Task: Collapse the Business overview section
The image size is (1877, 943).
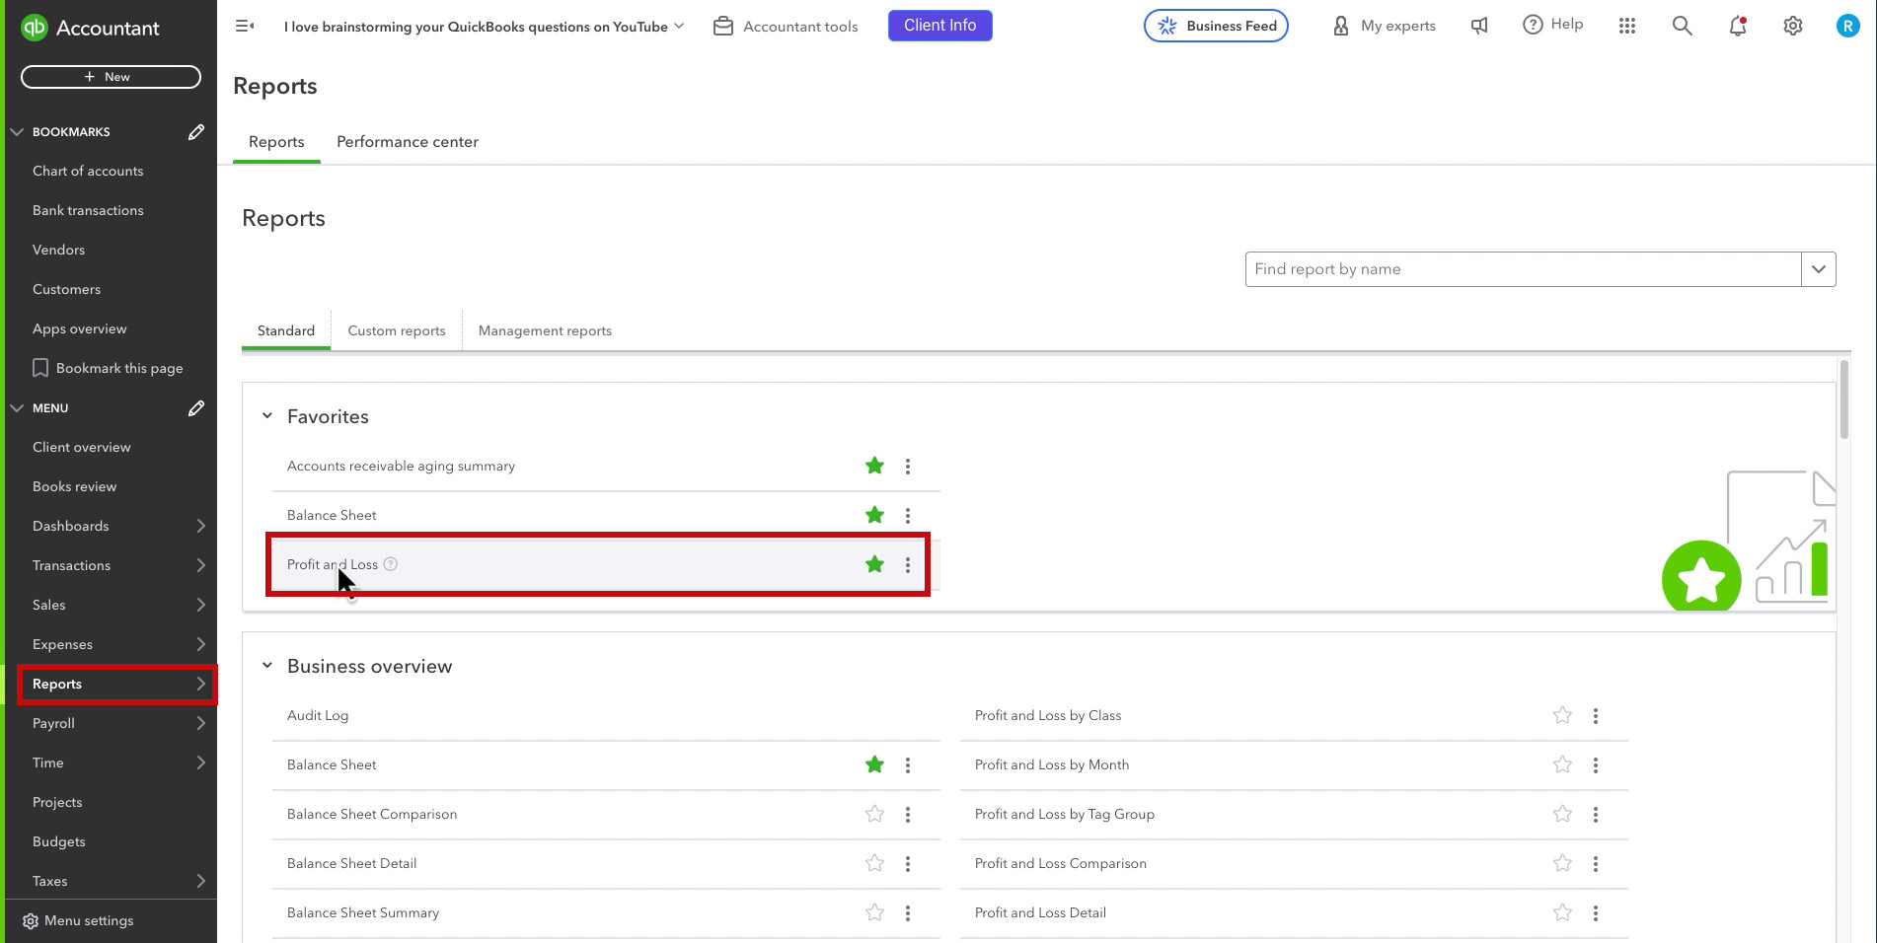Action: click(x=266, y=666)
